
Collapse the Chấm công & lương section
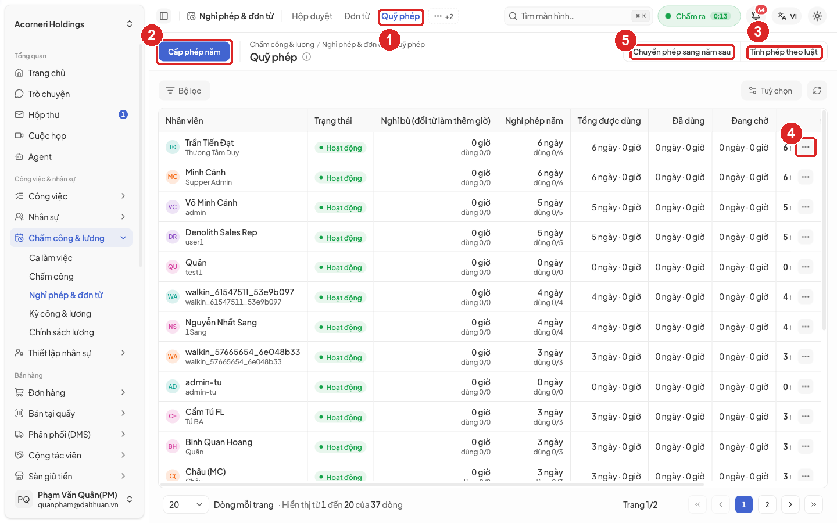click(71, 238)
